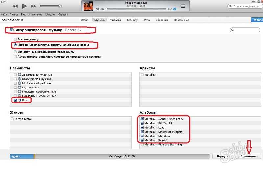263x175 pixels.
Task: Enable Автоматически заполнять свободное пространство checkbox
Action: pyautogui.click(x=15, y=57)
